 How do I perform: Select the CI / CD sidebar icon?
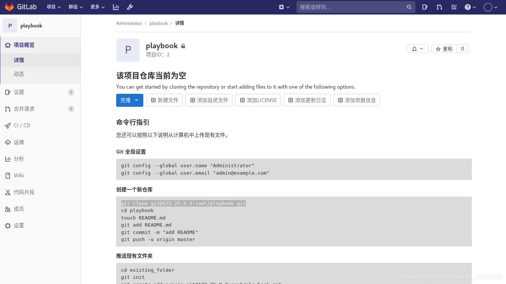pos(8,125)
